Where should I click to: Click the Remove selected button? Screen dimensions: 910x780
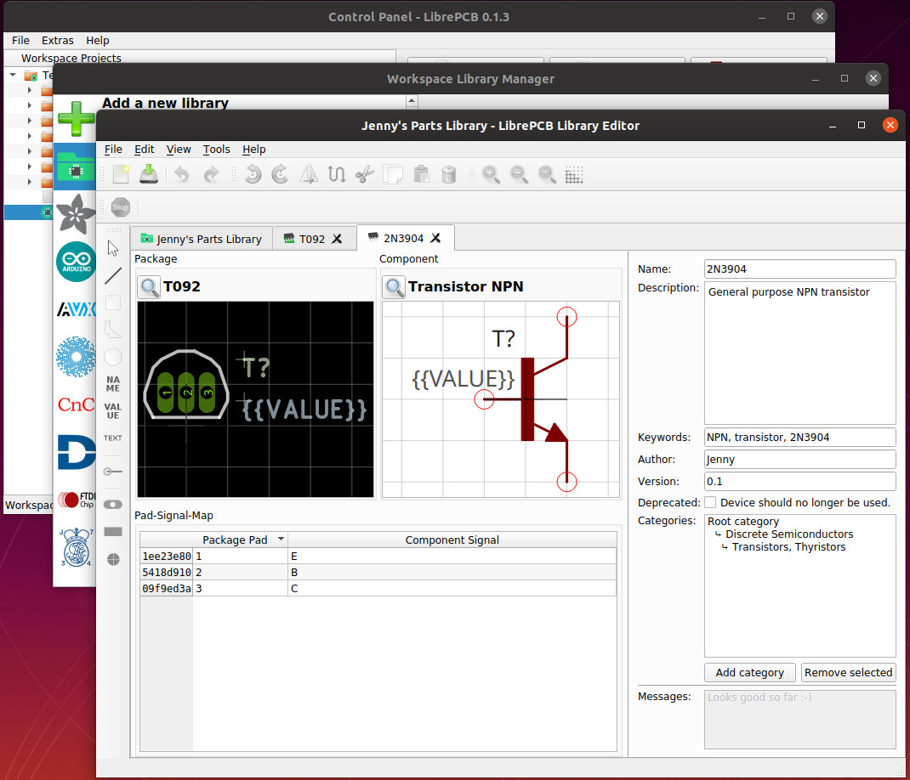(x=848, y=672)
